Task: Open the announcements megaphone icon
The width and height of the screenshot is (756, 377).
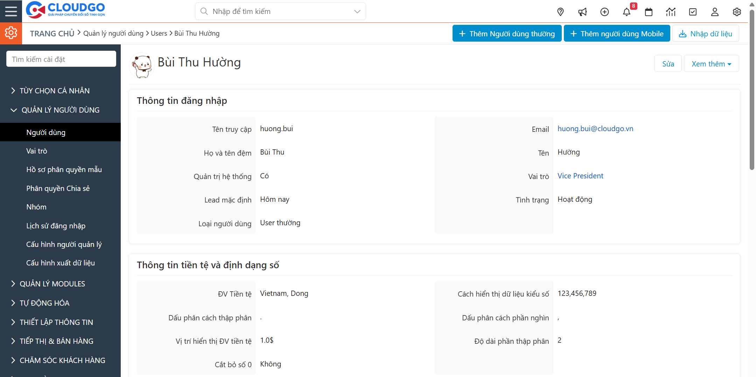Action: [582, 12]
